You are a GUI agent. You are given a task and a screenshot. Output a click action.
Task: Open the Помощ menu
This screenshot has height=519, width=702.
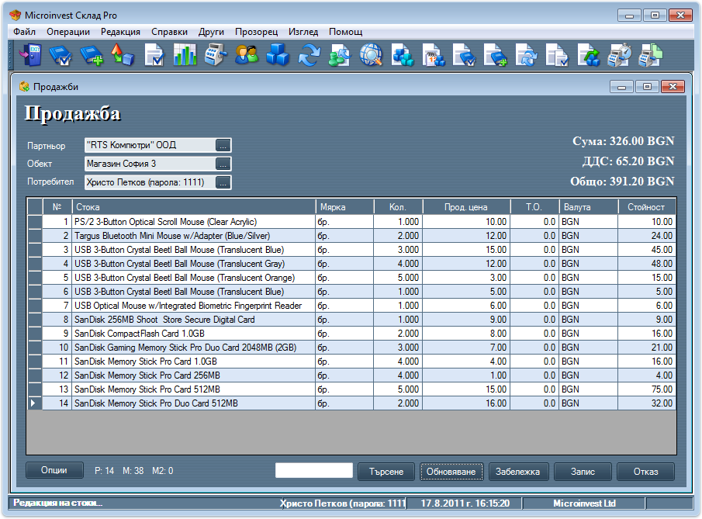pos(346,32)
